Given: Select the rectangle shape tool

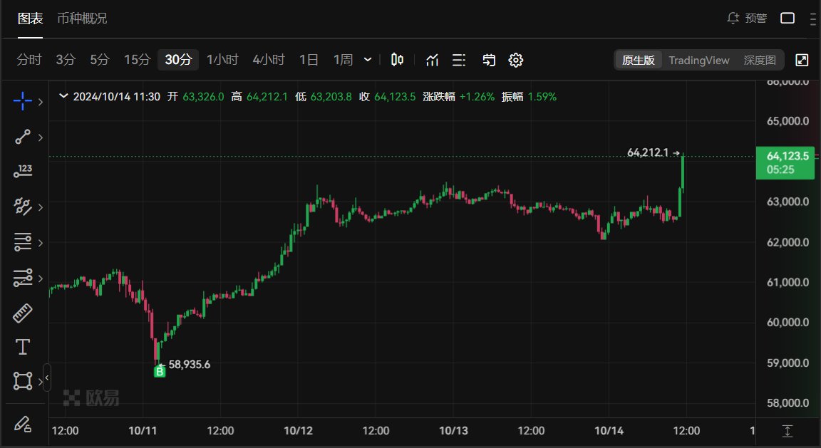Looking at the screenshot, I should pos(23,381).
